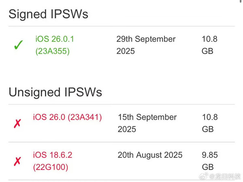Open the iOS 18.6.2 firmware link
243x182 pixels.
53,155
